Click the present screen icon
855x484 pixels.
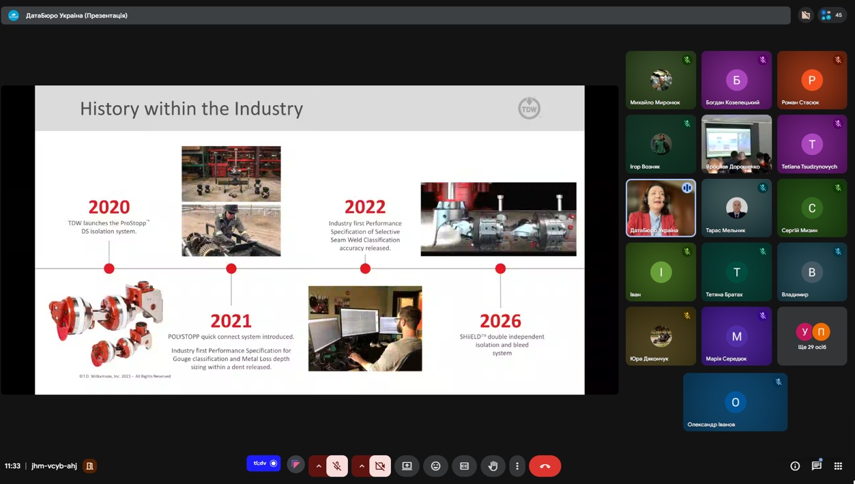[x=407, y=466]
